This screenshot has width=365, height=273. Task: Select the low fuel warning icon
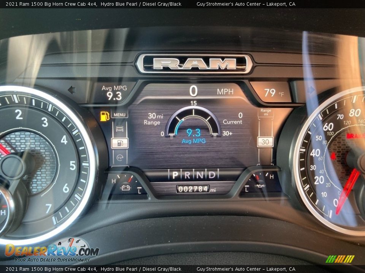[x=105, y=116]
